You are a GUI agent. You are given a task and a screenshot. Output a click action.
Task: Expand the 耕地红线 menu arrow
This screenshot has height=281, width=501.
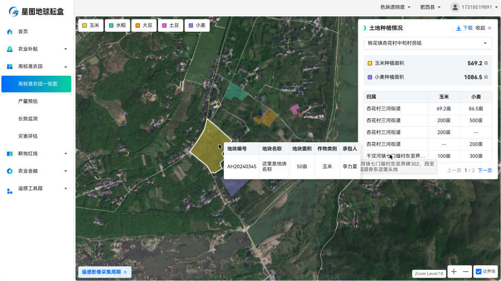(65, 153)
